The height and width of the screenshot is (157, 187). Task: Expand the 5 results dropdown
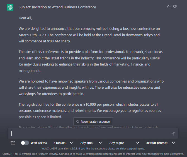[63, 143]
